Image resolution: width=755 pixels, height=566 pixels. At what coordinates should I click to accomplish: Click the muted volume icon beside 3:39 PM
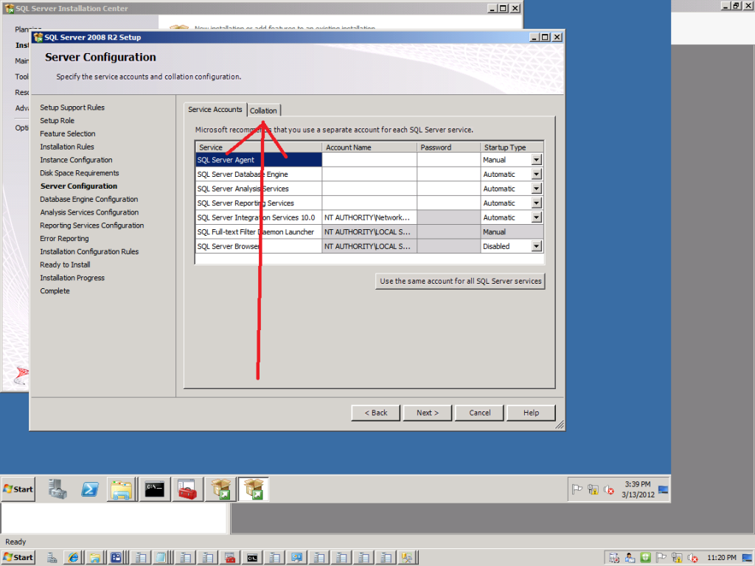coord(609,489)
